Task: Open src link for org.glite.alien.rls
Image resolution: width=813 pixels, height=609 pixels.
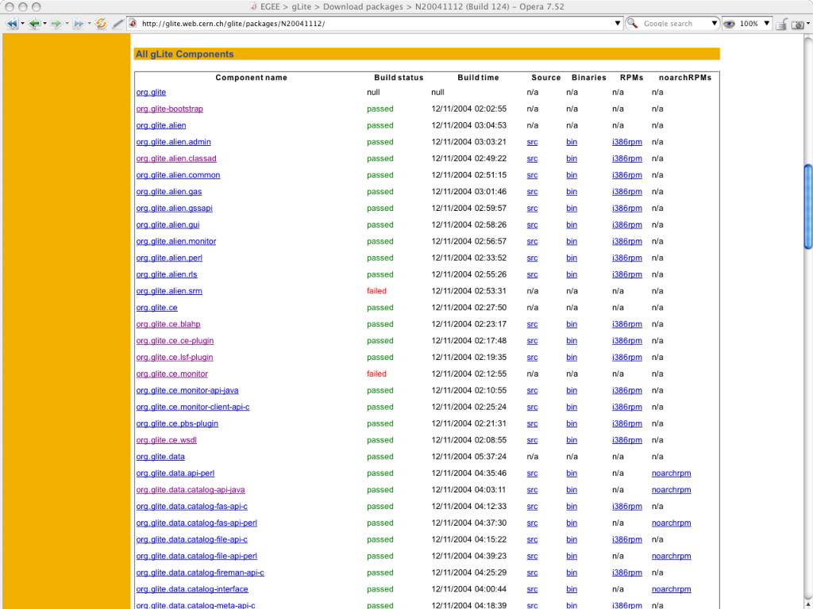Action: 532,274
